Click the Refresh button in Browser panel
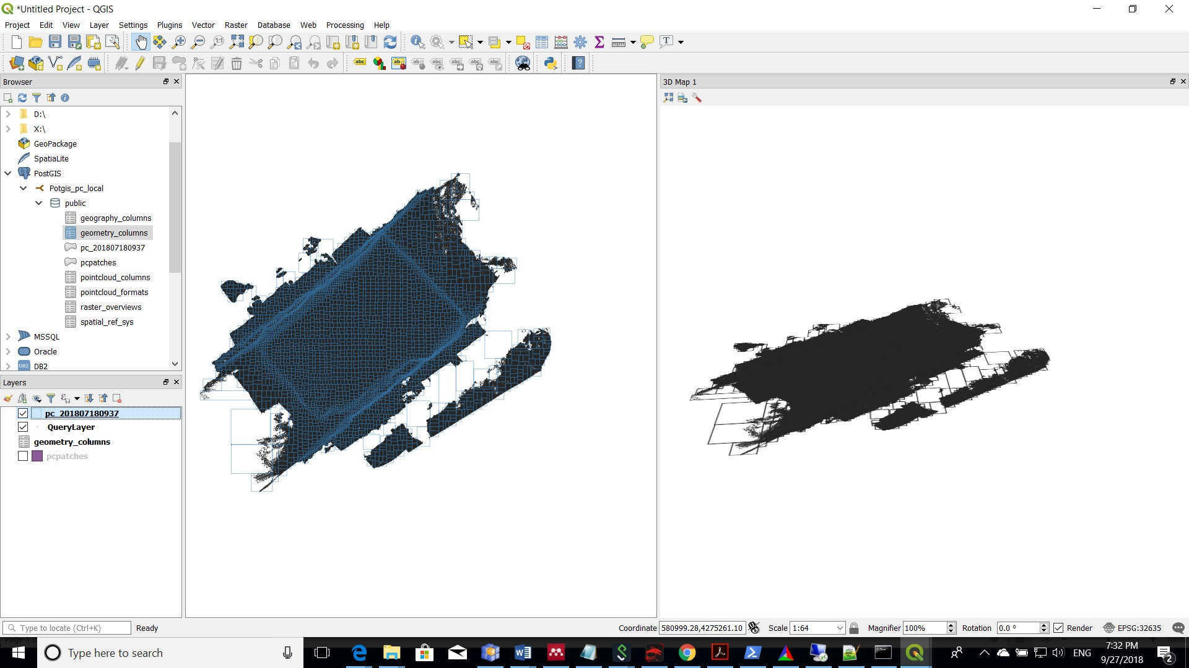This screenshot has height=668, width=1189. 22,98
